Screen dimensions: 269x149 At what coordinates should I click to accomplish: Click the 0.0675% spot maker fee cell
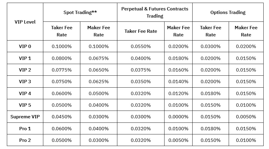[99, 58]
